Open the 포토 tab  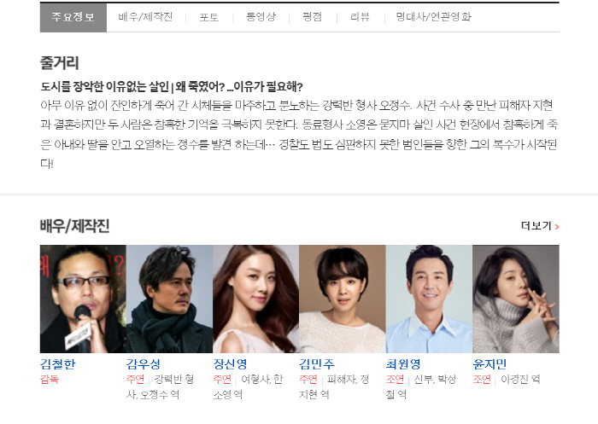pyautogui.click(x=209, y=17)
